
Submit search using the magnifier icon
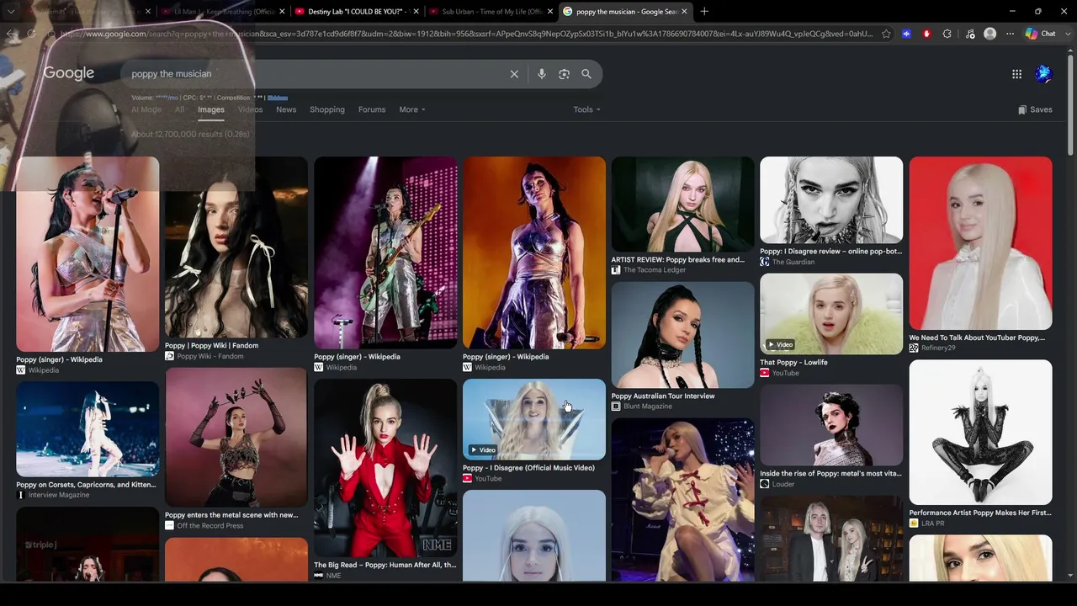(586, 74)
